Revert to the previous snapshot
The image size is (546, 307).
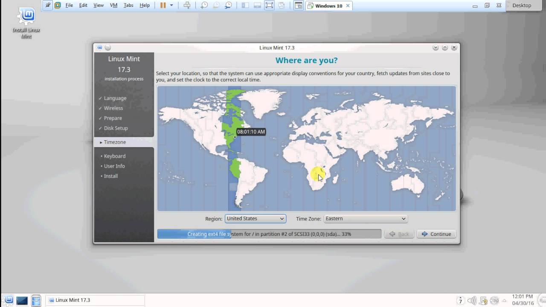tap(216, 6)
